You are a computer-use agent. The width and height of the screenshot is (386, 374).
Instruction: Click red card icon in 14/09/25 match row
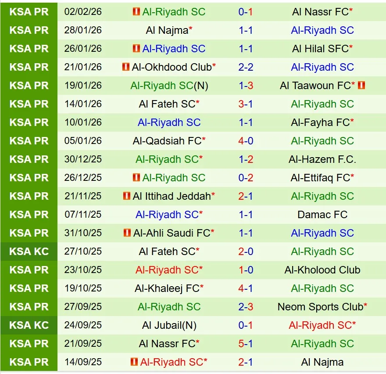click(134, 362)
